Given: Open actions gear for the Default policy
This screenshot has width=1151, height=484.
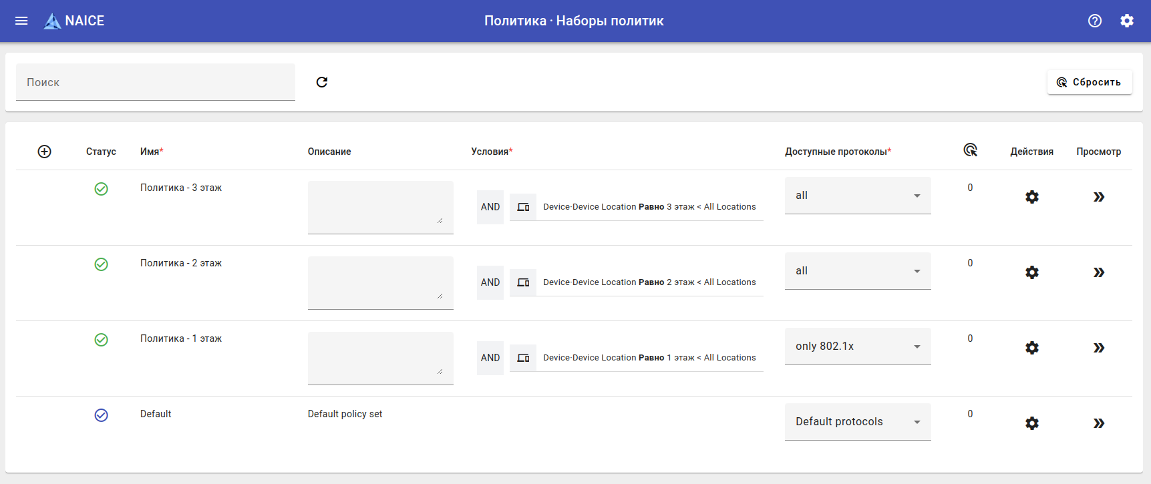Looking at the screenshot, I should tap(1032, 423).
